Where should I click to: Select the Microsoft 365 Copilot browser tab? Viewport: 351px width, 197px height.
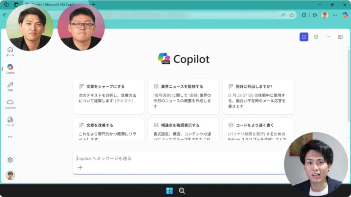point(56,4)
